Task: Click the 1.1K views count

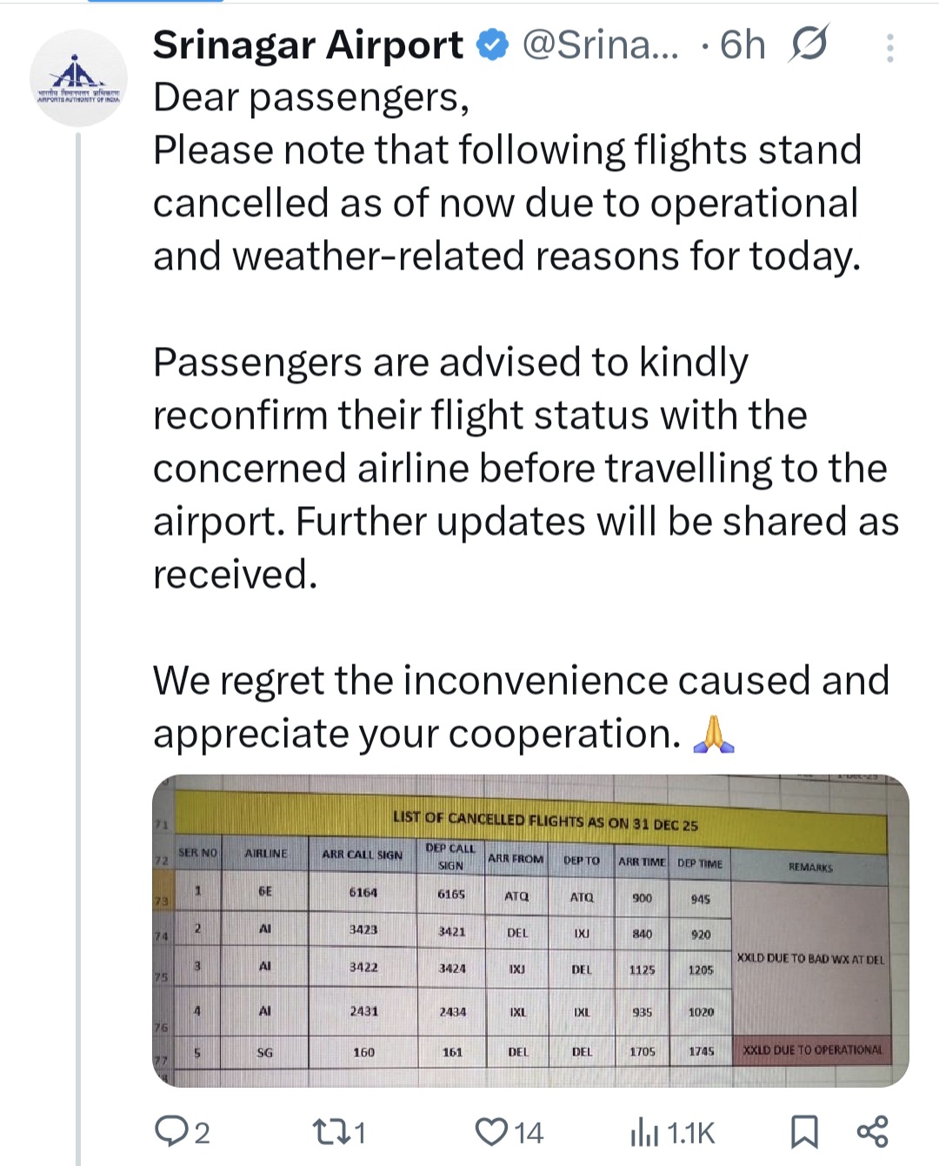Action: (691, 1133)
